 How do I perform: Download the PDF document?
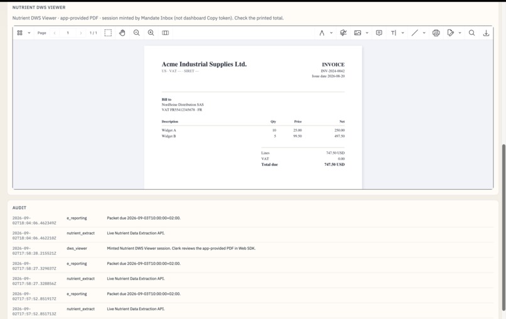(x=486, y=33)
